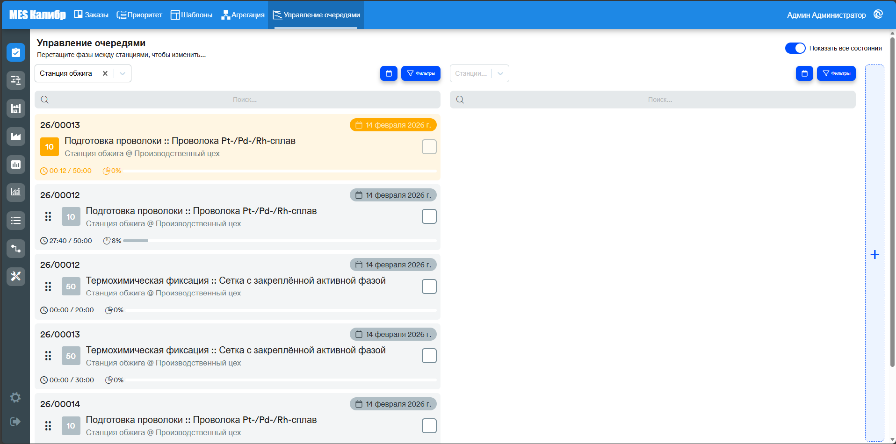Viewport: 896px width, 444px height.
Task: Click Админ Администратор user name
Action: [826, 15]
